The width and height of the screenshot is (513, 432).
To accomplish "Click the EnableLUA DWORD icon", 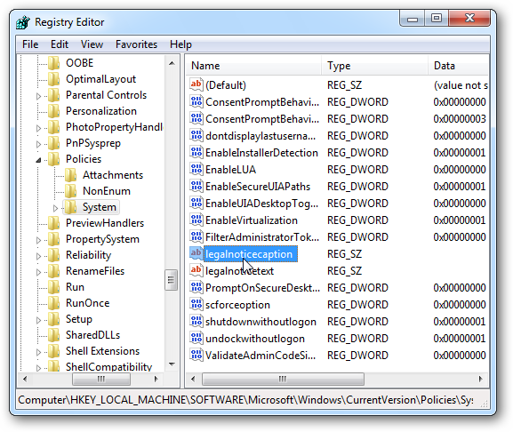I will 196,169.
